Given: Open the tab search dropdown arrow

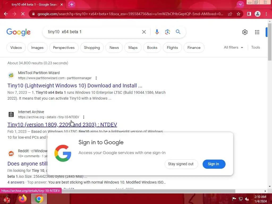Looking at the screenshot, I should click(x=240, y=5).
